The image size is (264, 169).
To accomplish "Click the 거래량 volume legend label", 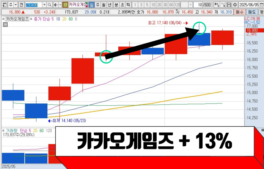I will pos(12,130).
